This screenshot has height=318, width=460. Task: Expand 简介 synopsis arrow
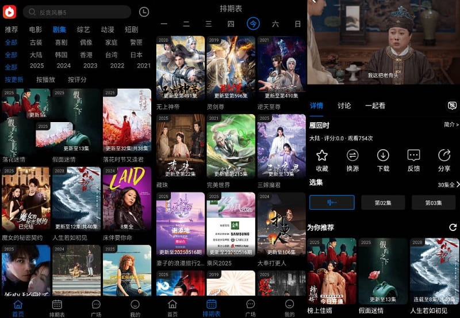(451, 124)
